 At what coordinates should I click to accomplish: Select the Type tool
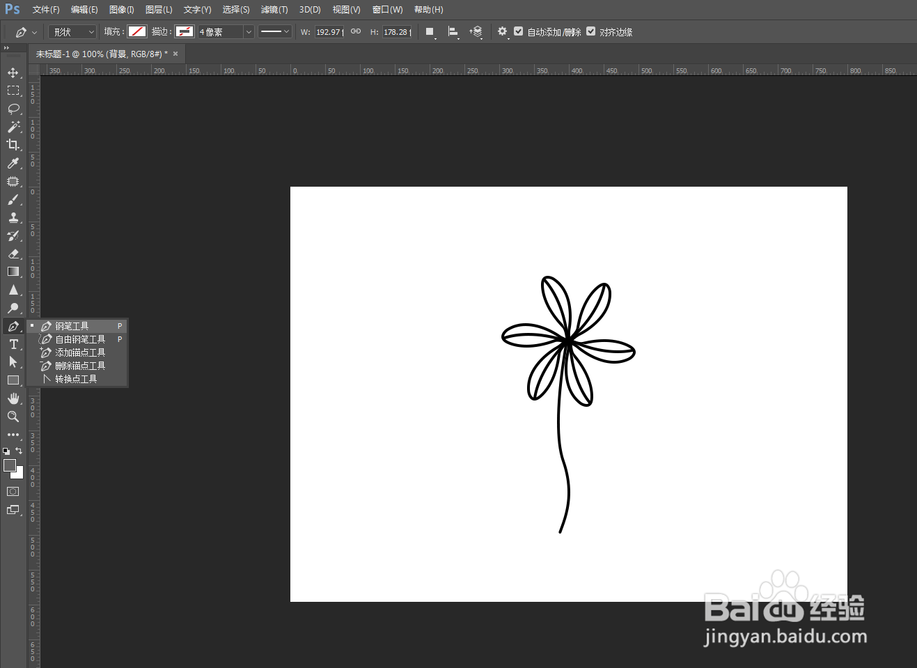pos(13,344)
